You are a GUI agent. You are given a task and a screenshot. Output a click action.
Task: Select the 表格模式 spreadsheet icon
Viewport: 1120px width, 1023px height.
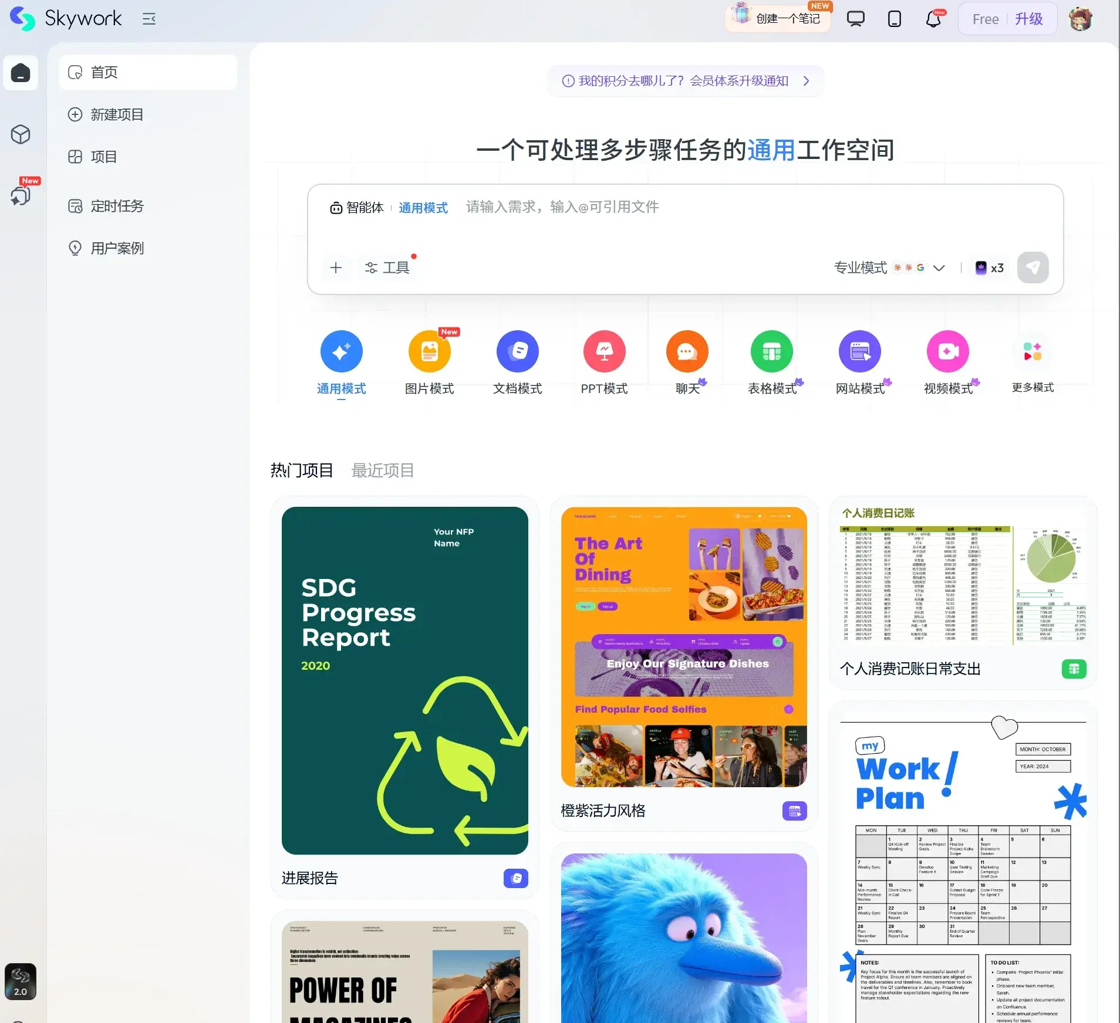coord(771,351)
